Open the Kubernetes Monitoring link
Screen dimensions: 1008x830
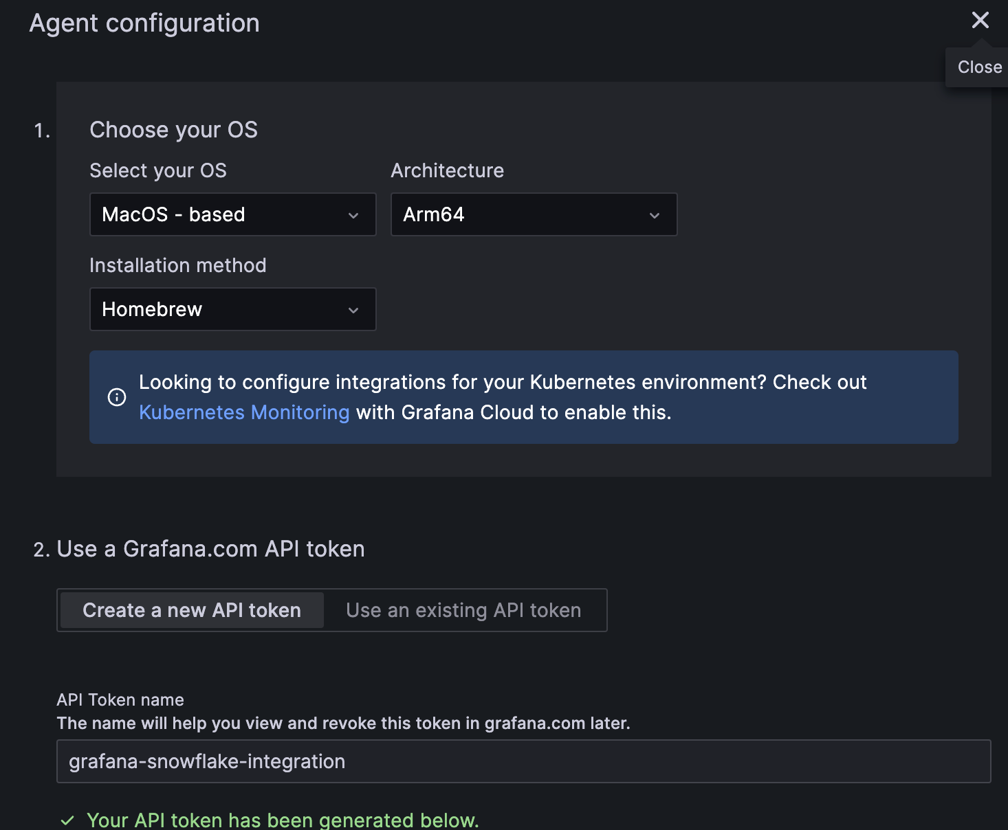pyautogui.click(x=244, y=412)
